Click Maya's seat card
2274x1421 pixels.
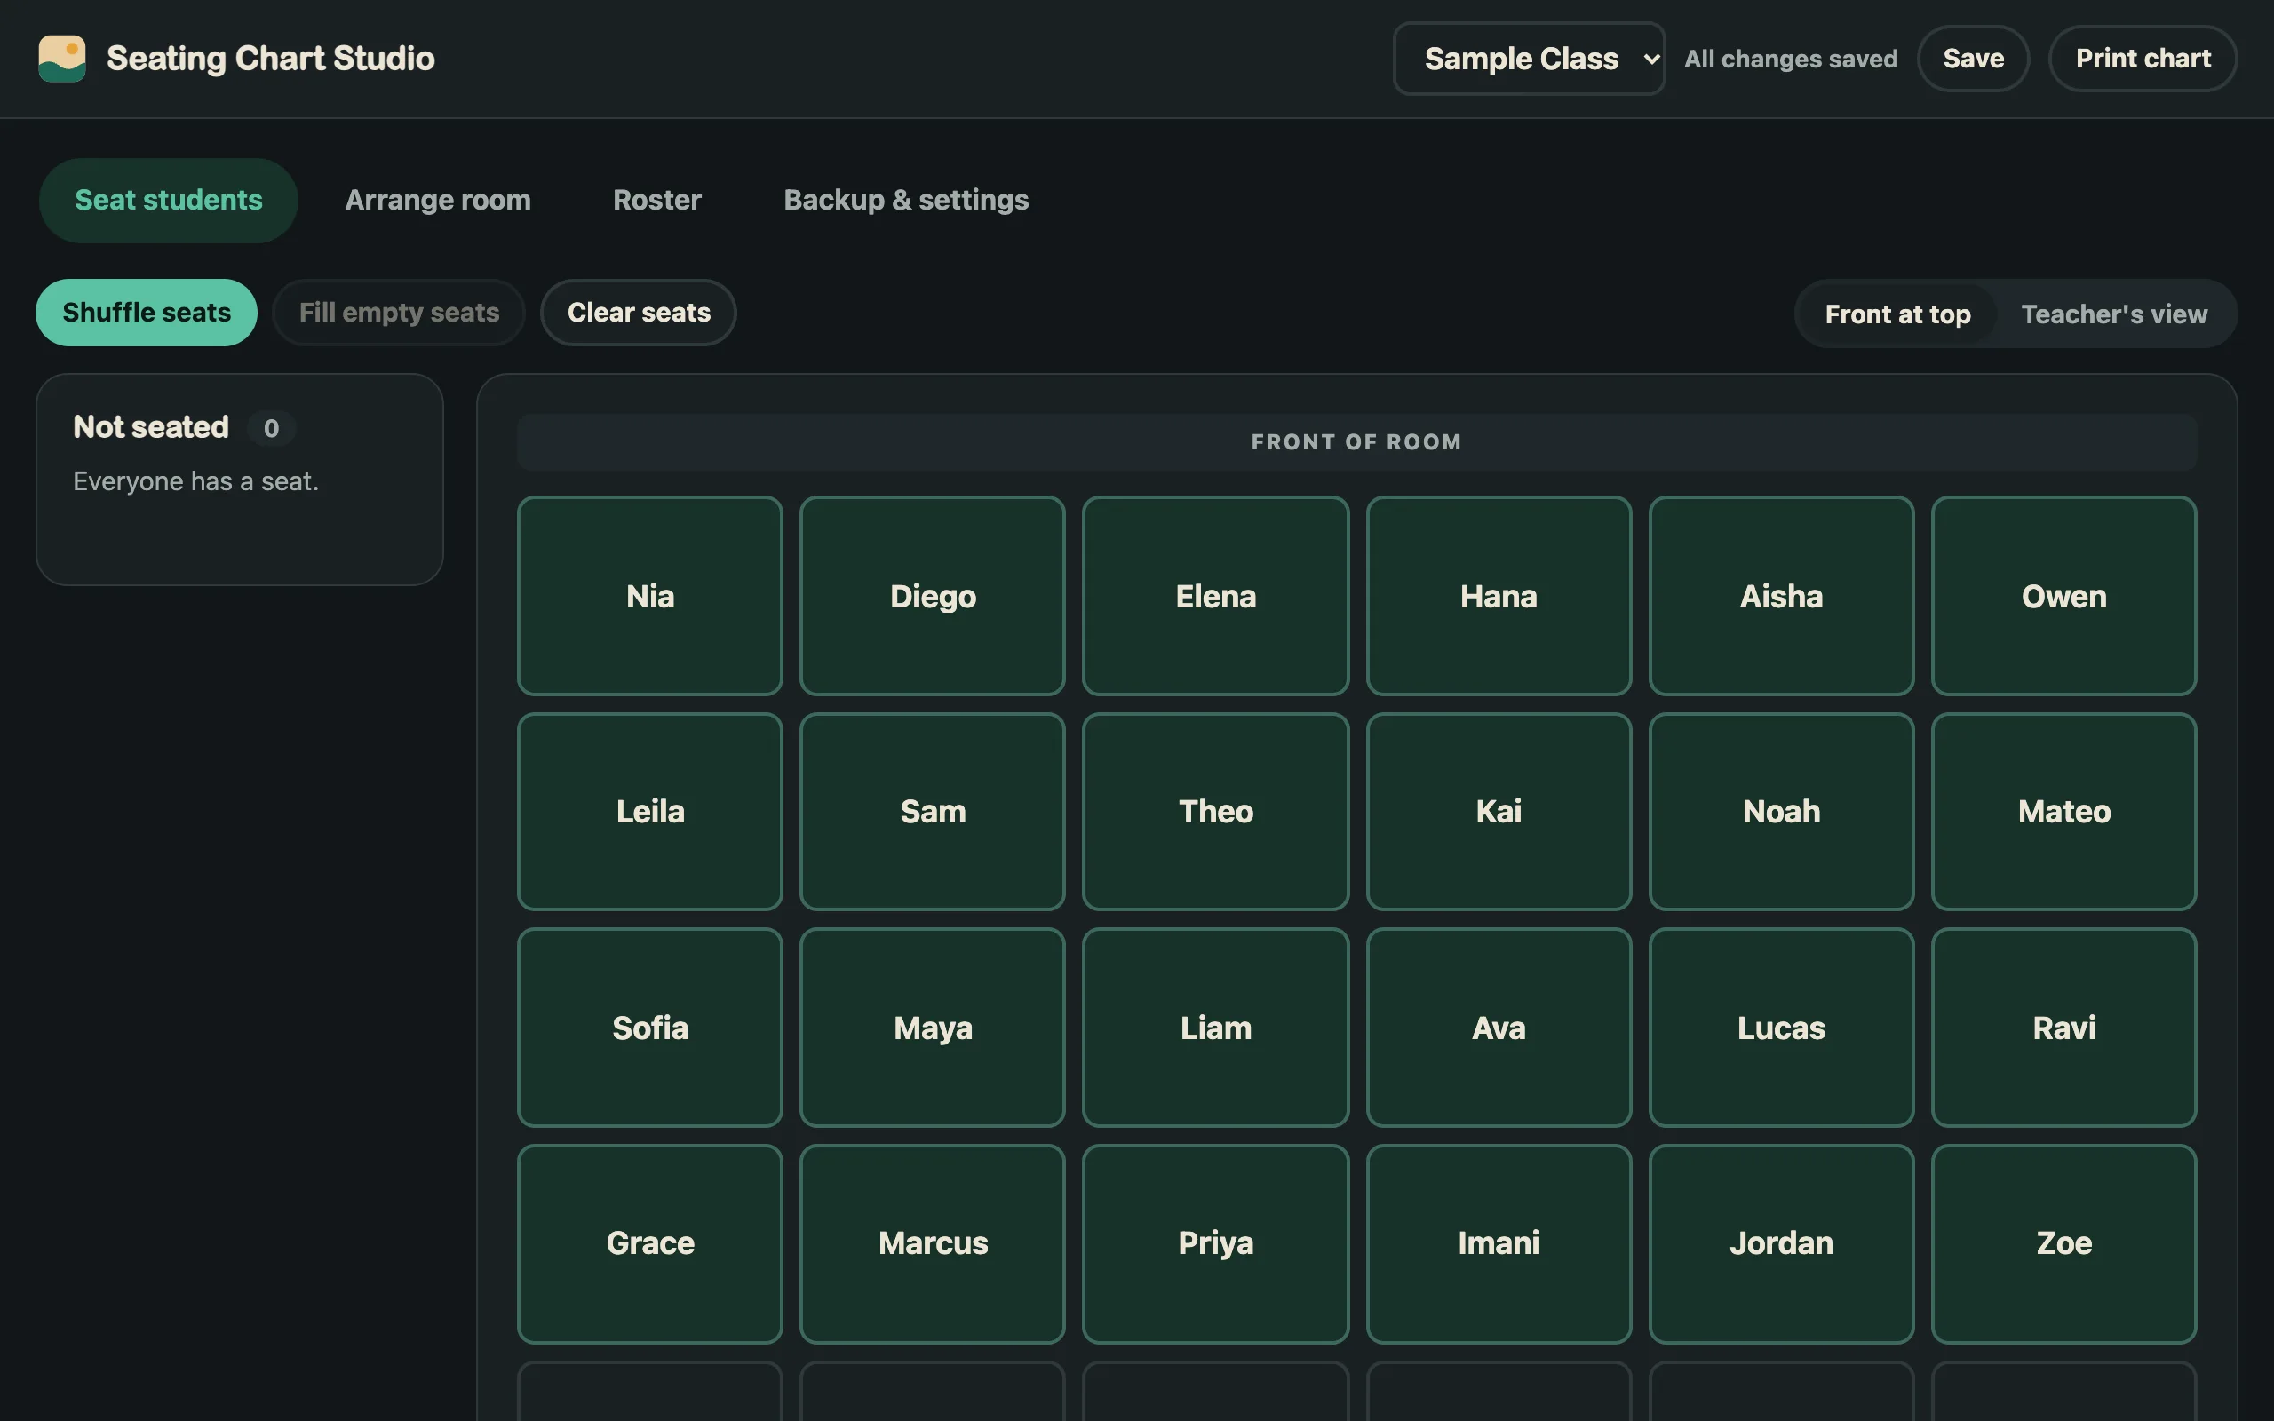(932, 1028)
